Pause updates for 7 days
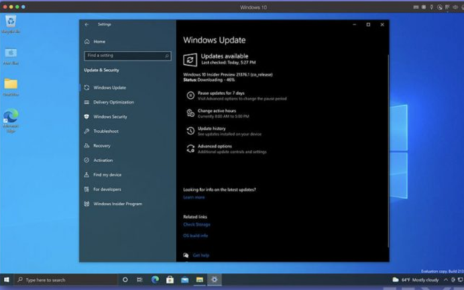Screen dimensions: 464x290 pyautogui.click(x=221, y=93)
